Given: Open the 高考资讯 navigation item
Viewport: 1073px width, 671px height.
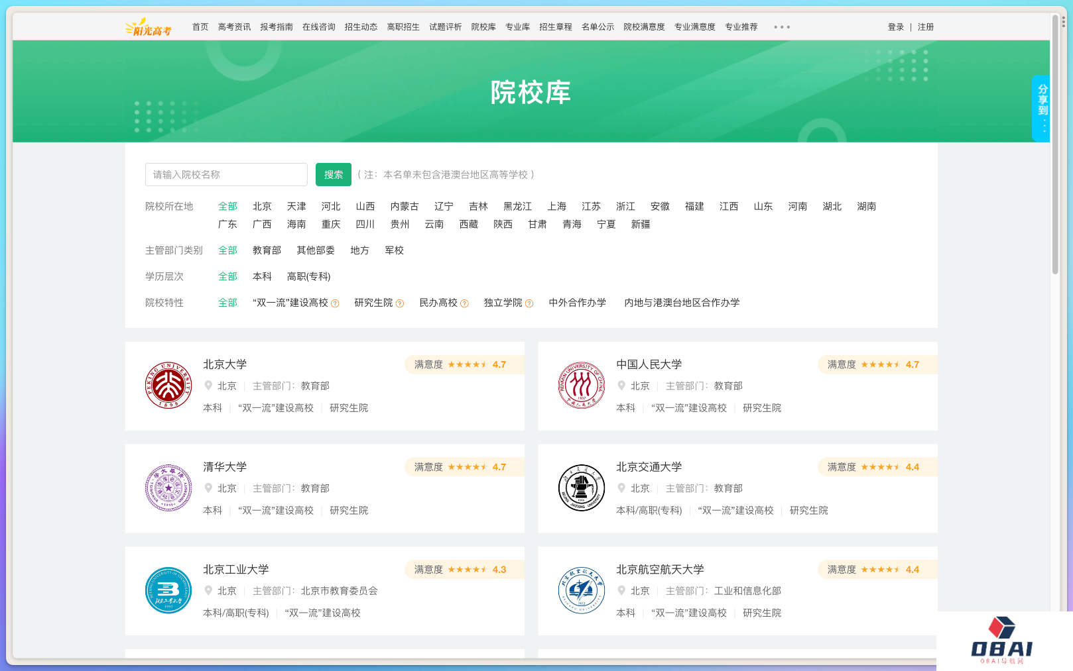Looking at the screenshot, I should [234, 27].
